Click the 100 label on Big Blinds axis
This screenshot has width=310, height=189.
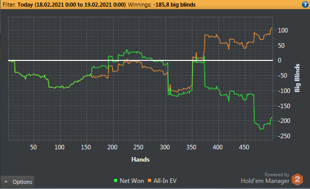[x=283, y=30]
